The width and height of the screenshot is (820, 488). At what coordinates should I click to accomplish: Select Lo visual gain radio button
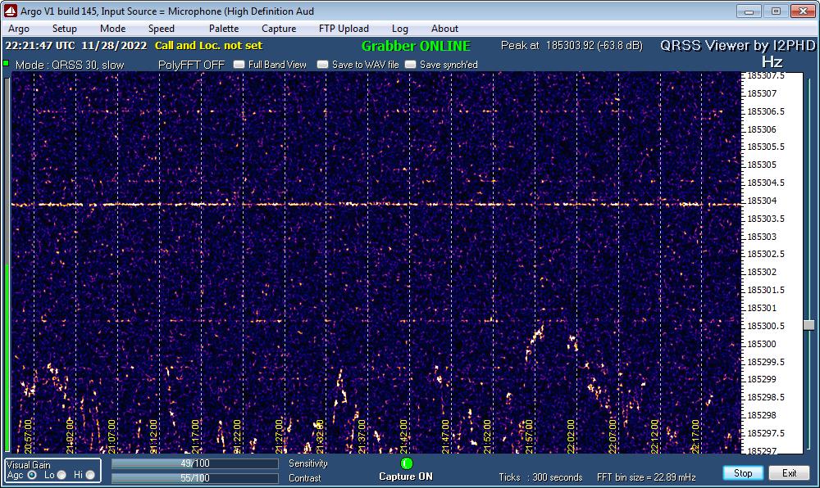(61, 475)
